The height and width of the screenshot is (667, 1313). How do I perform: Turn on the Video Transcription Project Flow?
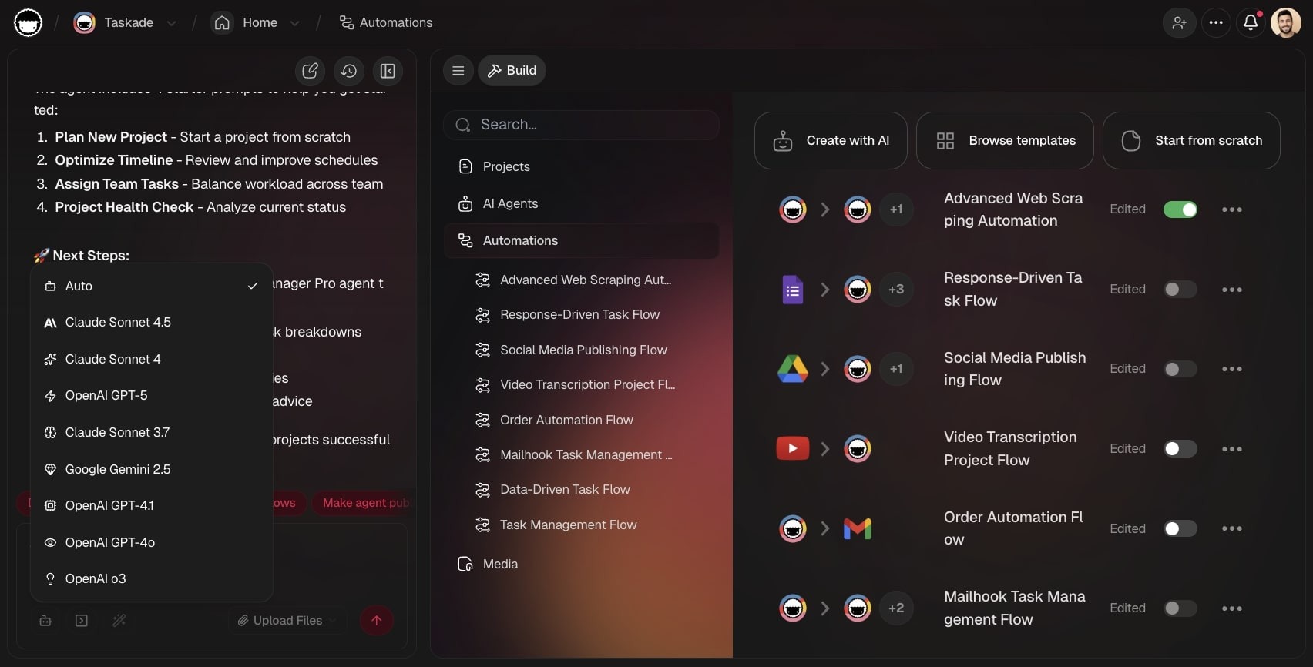[x=1180, y=449]
